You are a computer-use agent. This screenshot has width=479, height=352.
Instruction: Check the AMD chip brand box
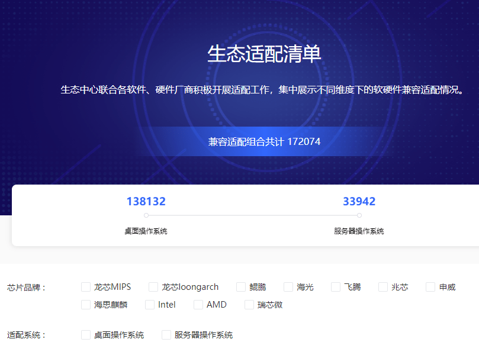tap(198, 305)
